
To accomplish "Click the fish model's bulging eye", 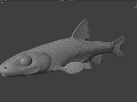I will (x=26, y=61).
